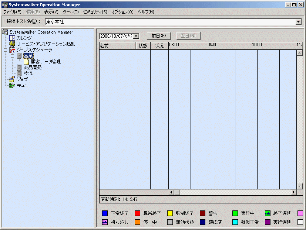Click the yellow 強制終了 color swatch

[x=170, y=213]
